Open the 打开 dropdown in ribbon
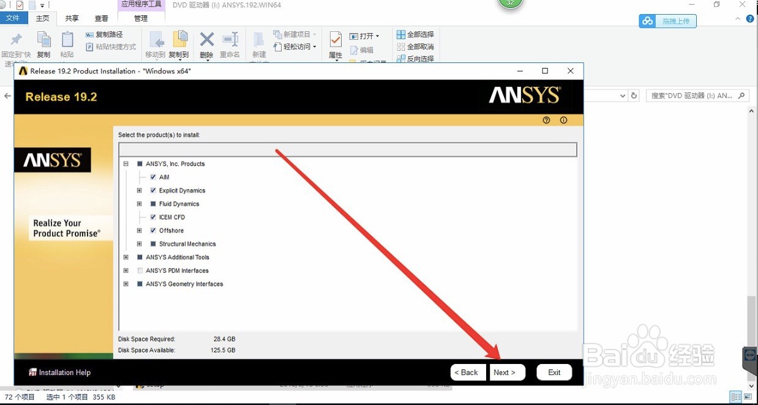Screen dimensions: 758x405 365,36
